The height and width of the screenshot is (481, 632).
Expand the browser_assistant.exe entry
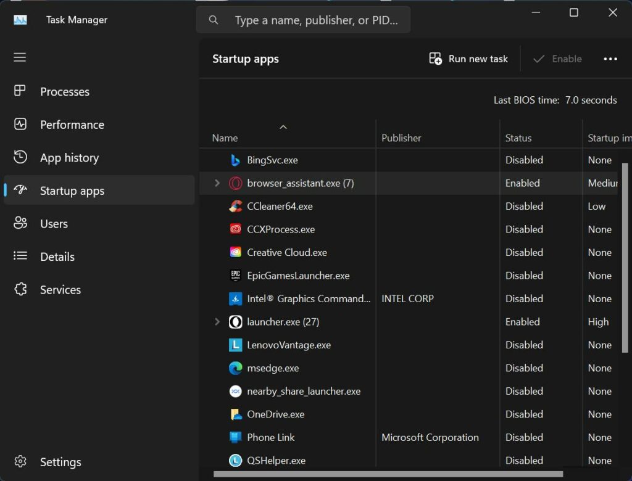[217, 183]
